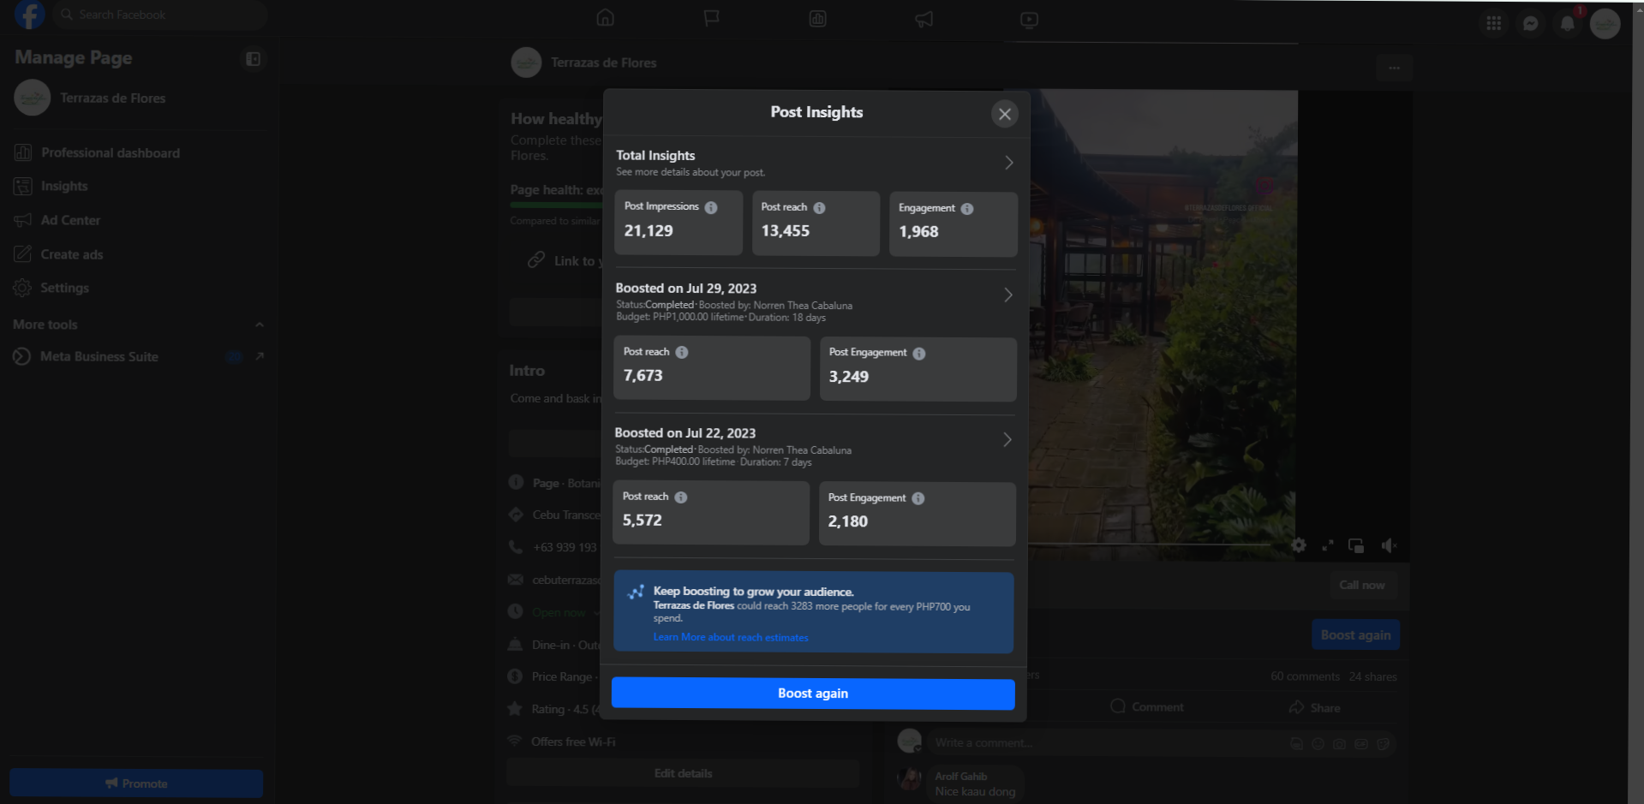Expand Total Insights details chevron
This screenshot has width=1644, height=804.
click(1009, 163)
